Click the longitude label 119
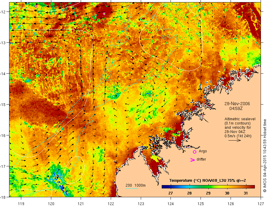Image resolution: width=267 pixels, height=206 pixels. point(21,204)
